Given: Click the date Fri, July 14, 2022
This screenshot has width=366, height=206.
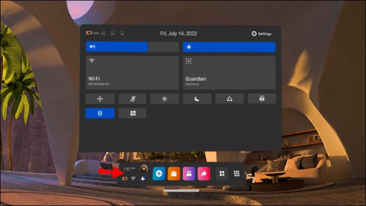Looking at the screenshot, I should point(179,33).
